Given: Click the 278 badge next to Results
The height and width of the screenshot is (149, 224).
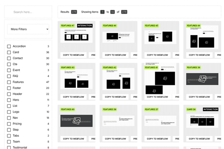Looking at the screenshot, I should tap(74, 12).
